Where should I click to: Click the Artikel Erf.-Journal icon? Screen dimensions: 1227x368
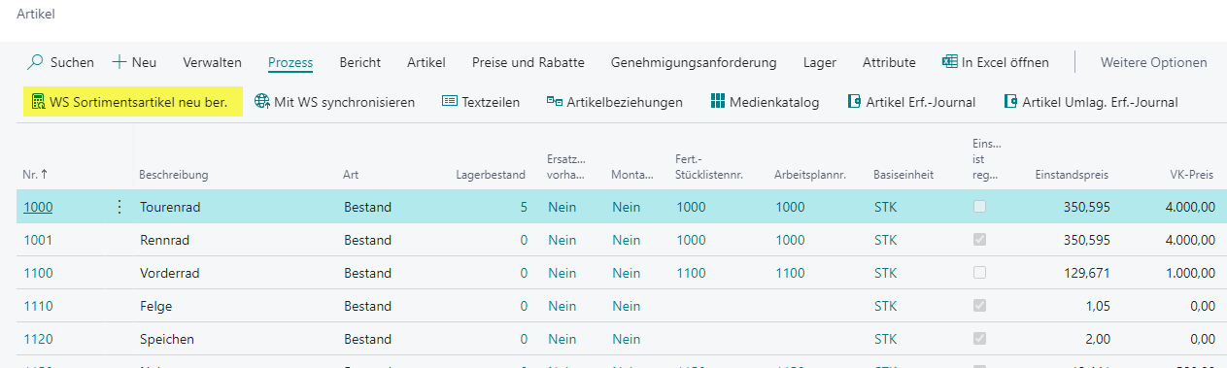(x=854, y=102)
